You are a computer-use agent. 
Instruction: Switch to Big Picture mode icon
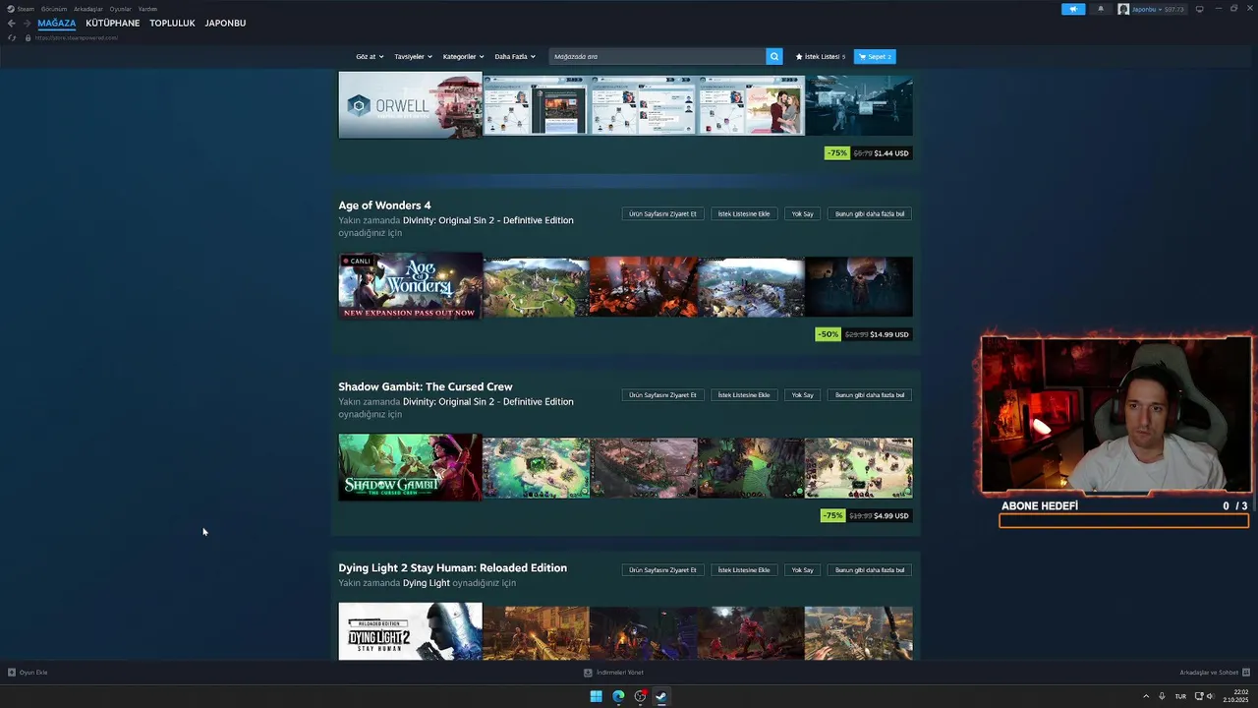[1199, 9]
